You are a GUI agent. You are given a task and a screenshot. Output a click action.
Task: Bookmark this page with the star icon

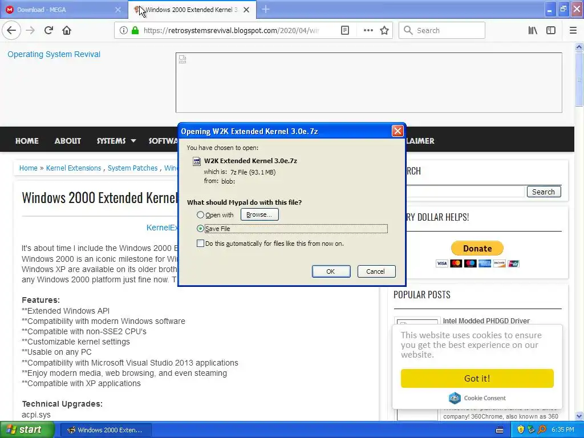[384, 30]
